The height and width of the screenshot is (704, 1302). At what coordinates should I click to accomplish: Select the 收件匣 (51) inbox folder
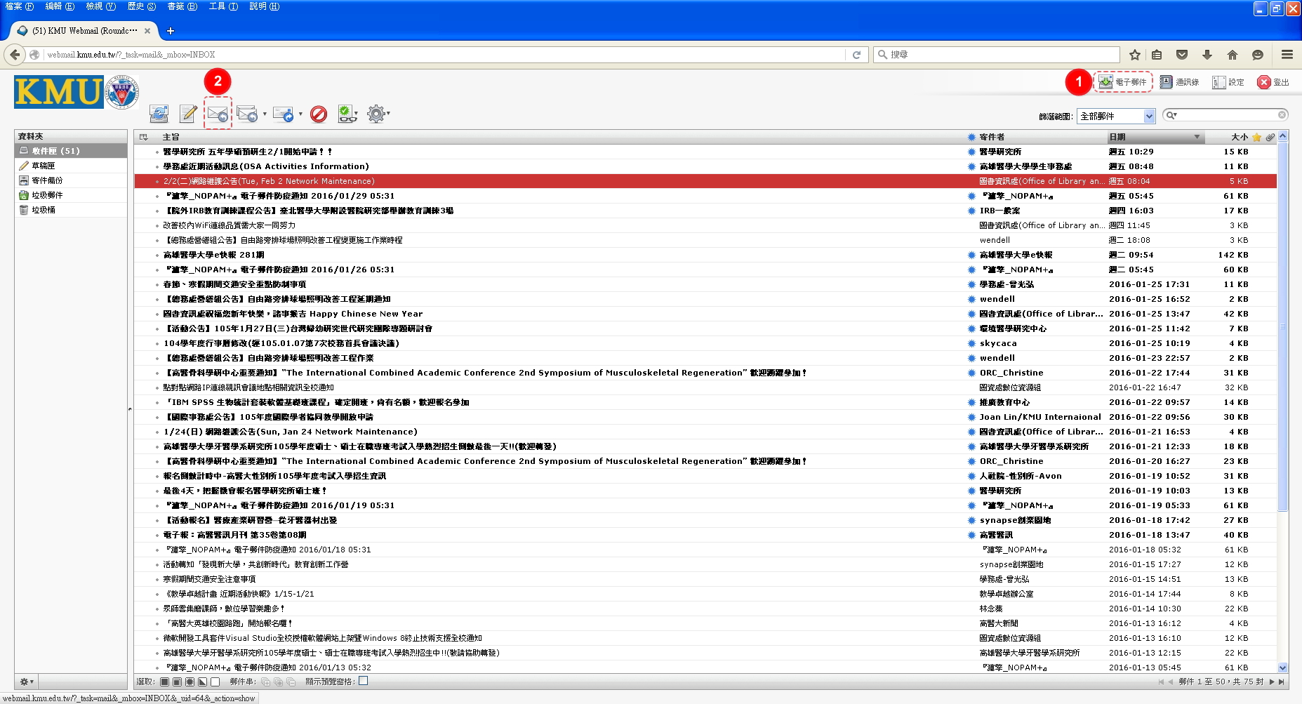point(71,151)
